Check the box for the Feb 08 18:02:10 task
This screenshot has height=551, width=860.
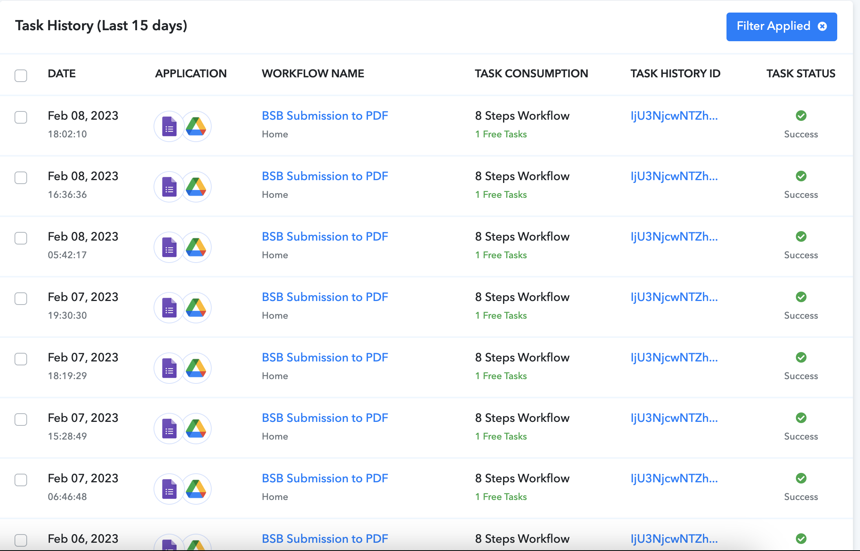(x=21, y=117)
